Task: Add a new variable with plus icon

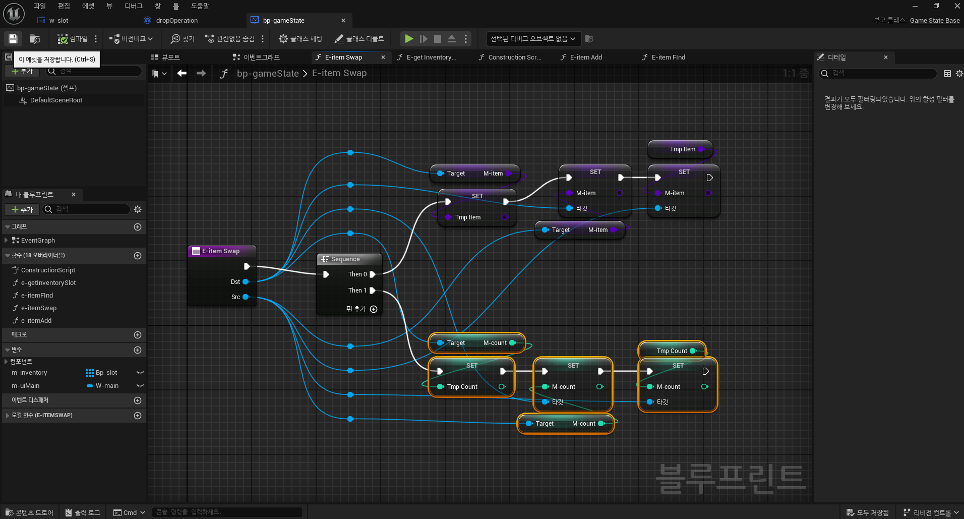Action: [138, 350]
